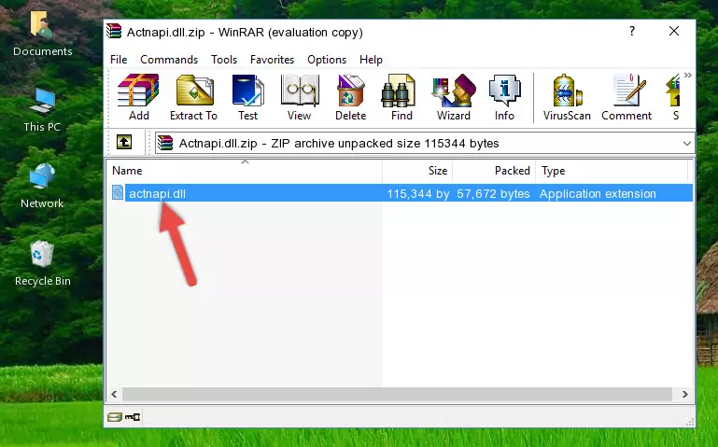This screenshot has width=718, height=447.
Task: Click the Delete toolbar icon
Action: click(351, 97)
